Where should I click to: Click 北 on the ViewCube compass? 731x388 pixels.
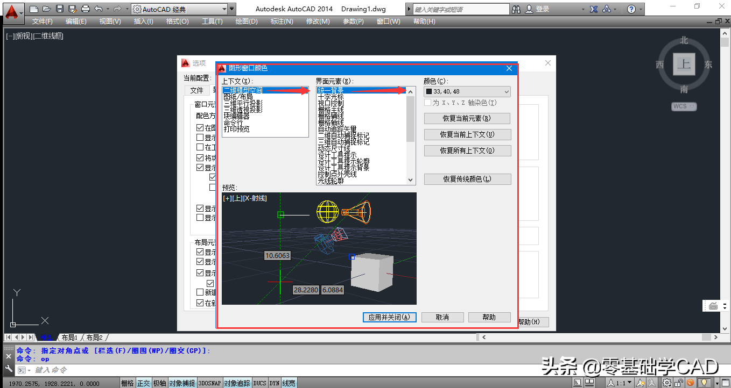pyautogui.click(x=684, y=40)
